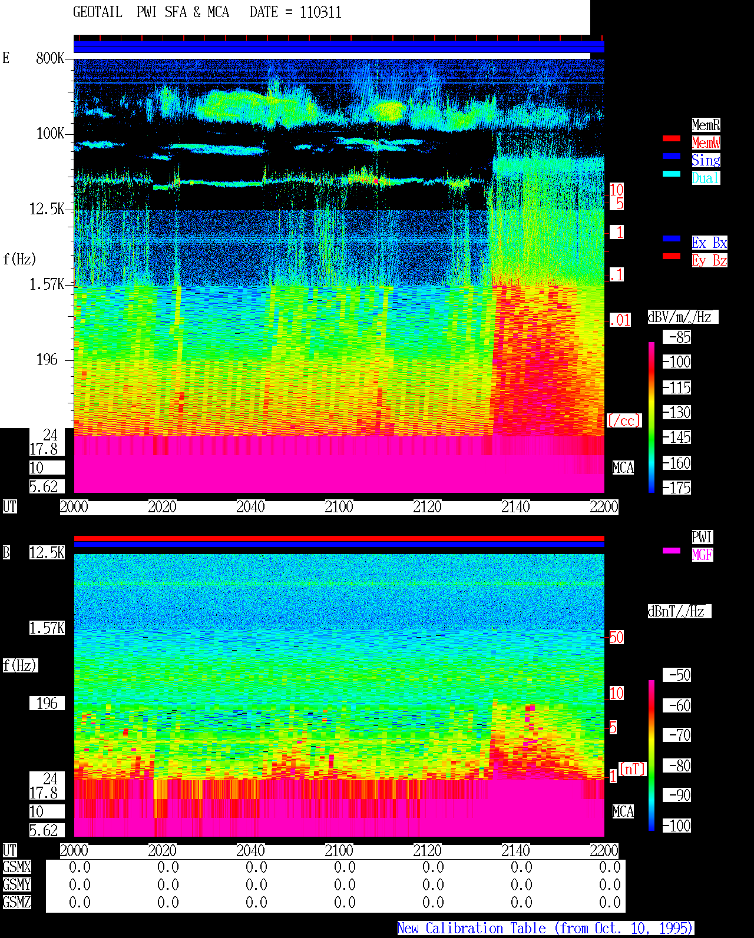754x938 pixels.
Task: Click the red [/cc] density unit label
Action: 624,420
